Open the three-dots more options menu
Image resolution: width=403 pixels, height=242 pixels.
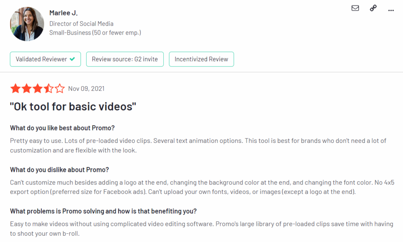pyautogui.click(x=390, y=11)
